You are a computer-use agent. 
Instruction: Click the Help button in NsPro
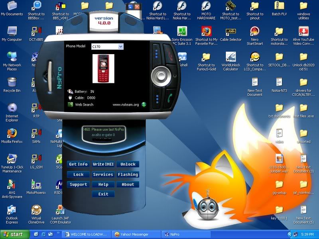103,184
